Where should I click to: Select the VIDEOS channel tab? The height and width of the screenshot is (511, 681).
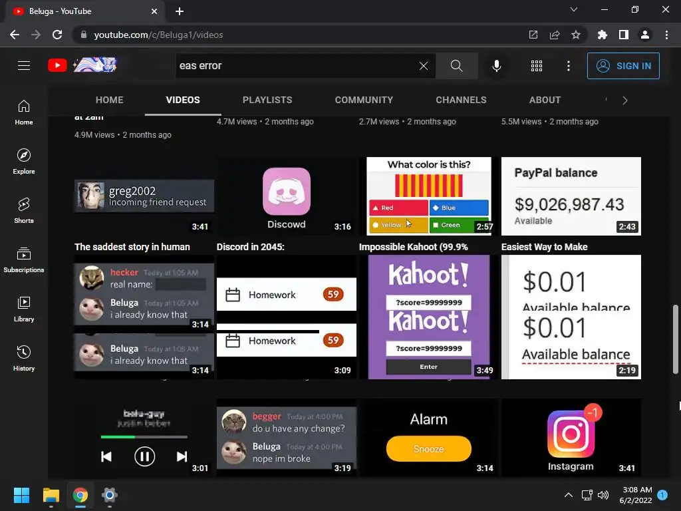pyautogui.click(x=183, y=100)
